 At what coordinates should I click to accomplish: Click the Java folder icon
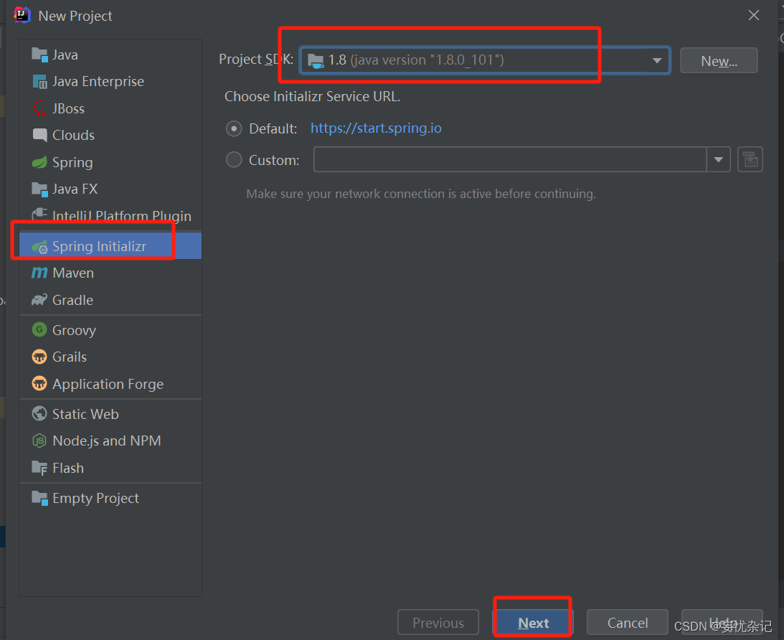coord(39,55)
